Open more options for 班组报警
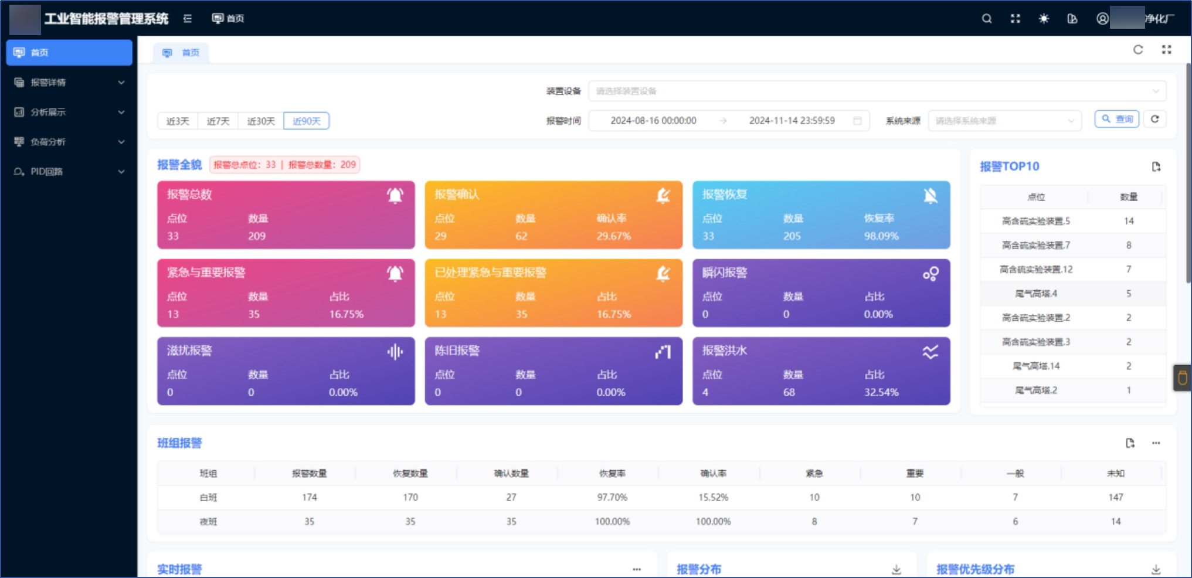 point(1156,443)
